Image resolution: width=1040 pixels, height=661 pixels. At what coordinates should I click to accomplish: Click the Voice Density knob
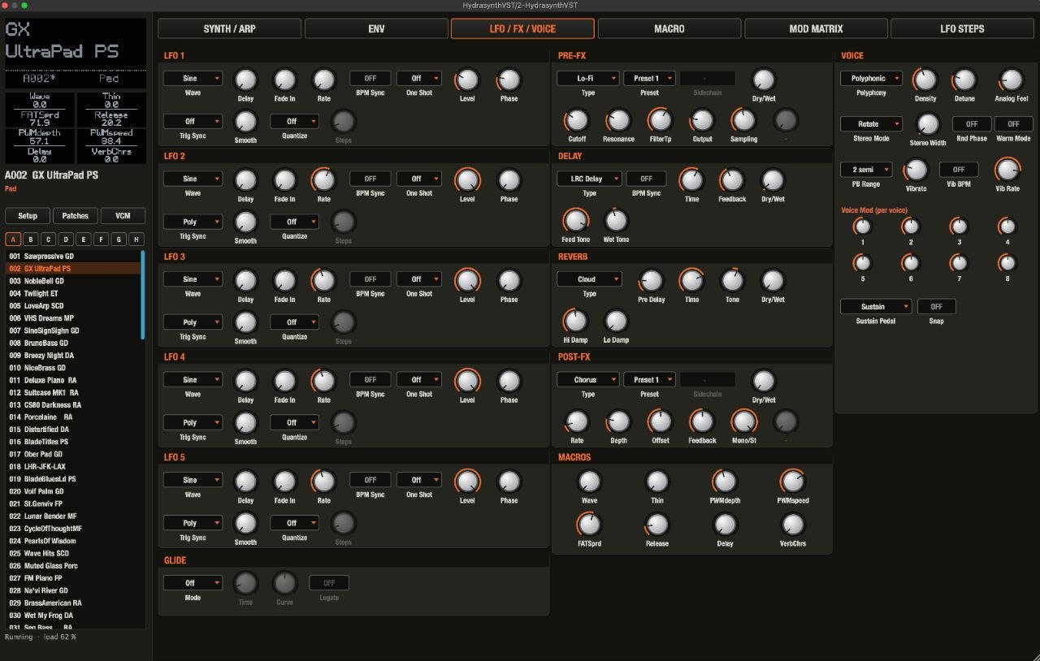click(x=925, y=80)
